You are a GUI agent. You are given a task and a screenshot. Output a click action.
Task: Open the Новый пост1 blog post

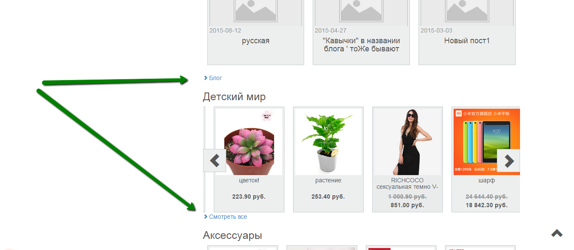tap(467, 41)
